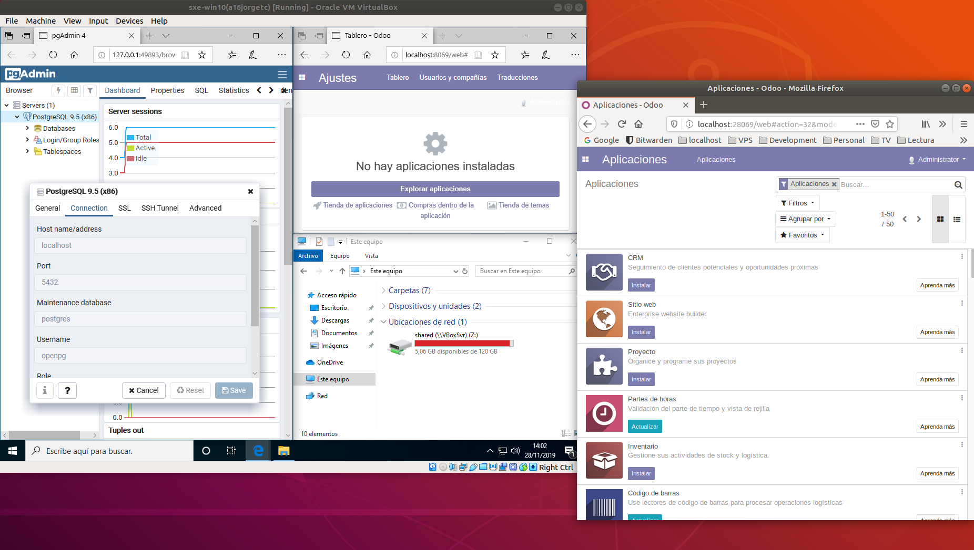The width and height of the screenshot is (974, 550).
Task: Click the info icon in PostgreSQL dialog
Action: point(45,390)
